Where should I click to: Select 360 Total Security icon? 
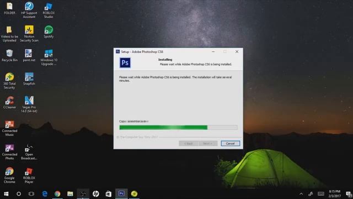point(9,81)
